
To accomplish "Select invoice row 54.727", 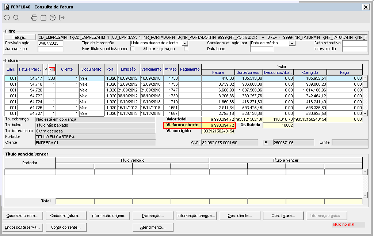I will 184,113.
